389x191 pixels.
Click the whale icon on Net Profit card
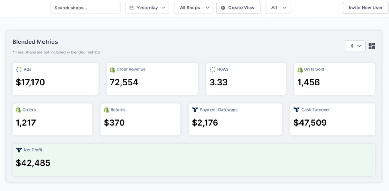click(19, 150)
